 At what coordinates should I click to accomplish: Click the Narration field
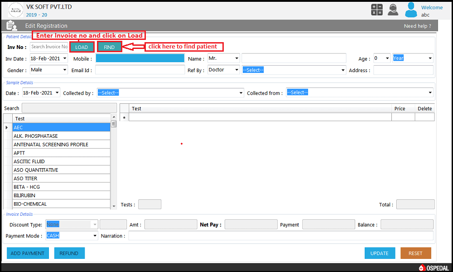281,236
